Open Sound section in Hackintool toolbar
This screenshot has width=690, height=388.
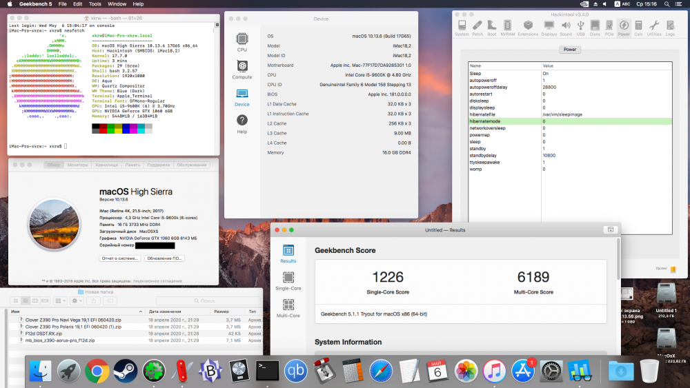(x=566, y=28)
